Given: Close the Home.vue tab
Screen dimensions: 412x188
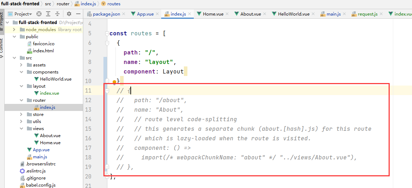Looking at the screenshot, I should pos(227,14).
